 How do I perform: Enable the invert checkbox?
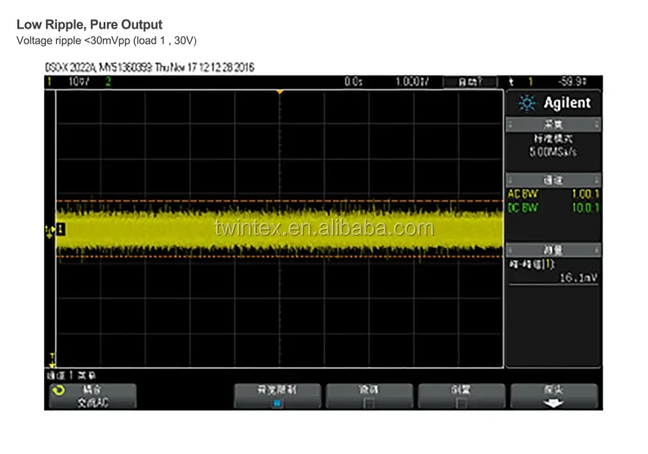pyautogui.click(x=461, y=403)
